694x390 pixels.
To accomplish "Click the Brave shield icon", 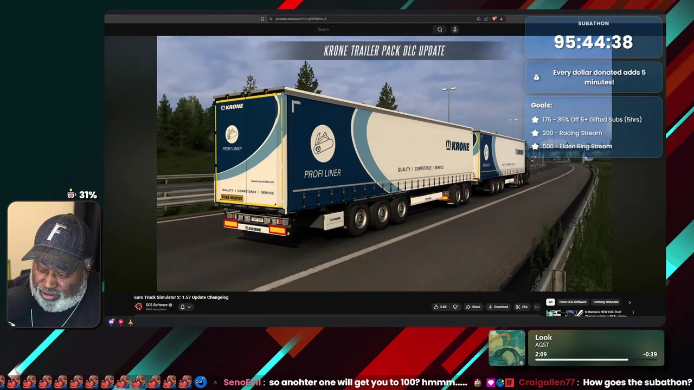I will click(494, 19).
